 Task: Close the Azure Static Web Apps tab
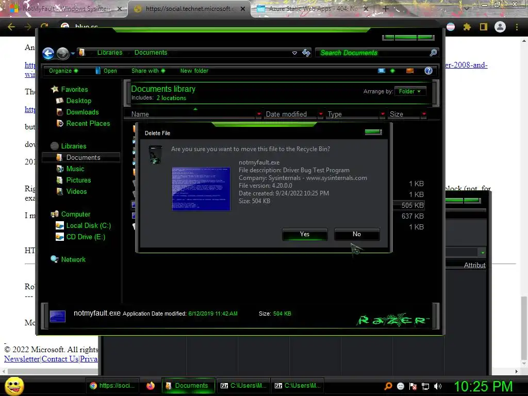(x=366, y=9)
